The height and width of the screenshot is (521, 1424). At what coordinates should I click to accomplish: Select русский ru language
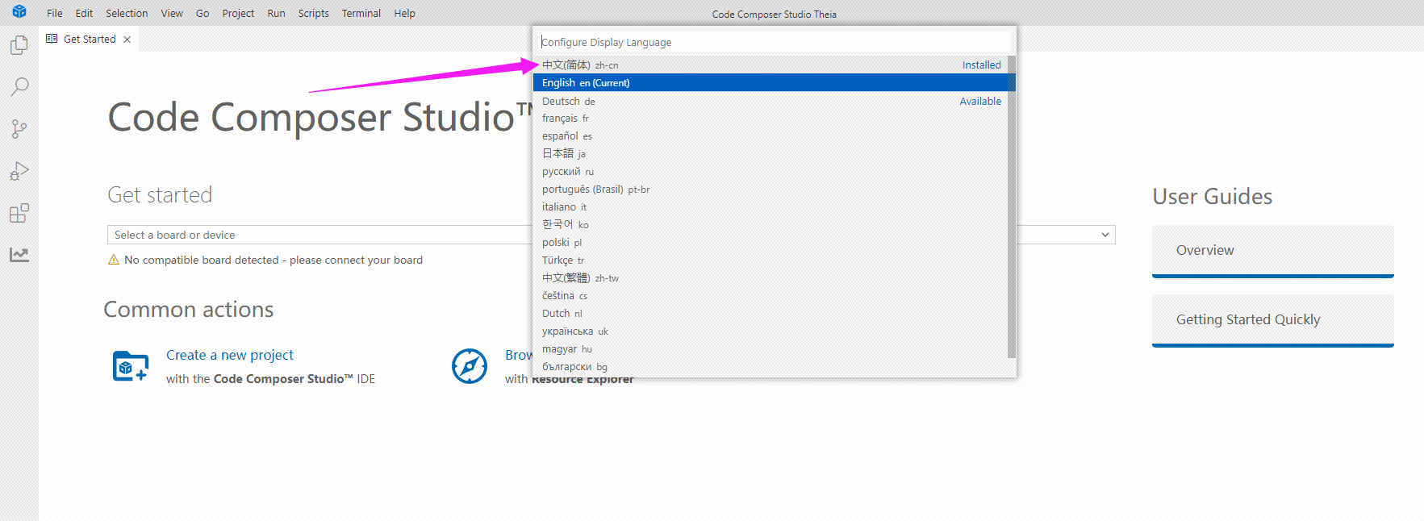pyautogui.click(x=770, y=172)
